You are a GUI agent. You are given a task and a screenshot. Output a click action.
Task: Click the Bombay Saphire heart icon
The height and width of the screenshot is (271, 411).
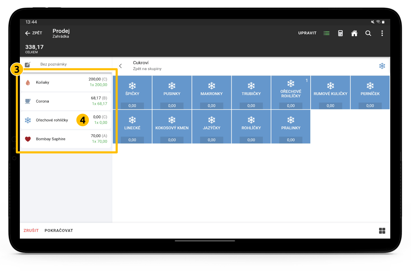click(28, 139)
